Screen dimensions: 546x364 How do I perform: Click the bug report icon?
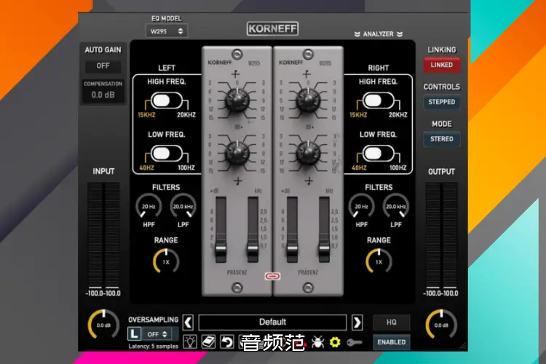point(317,342)
